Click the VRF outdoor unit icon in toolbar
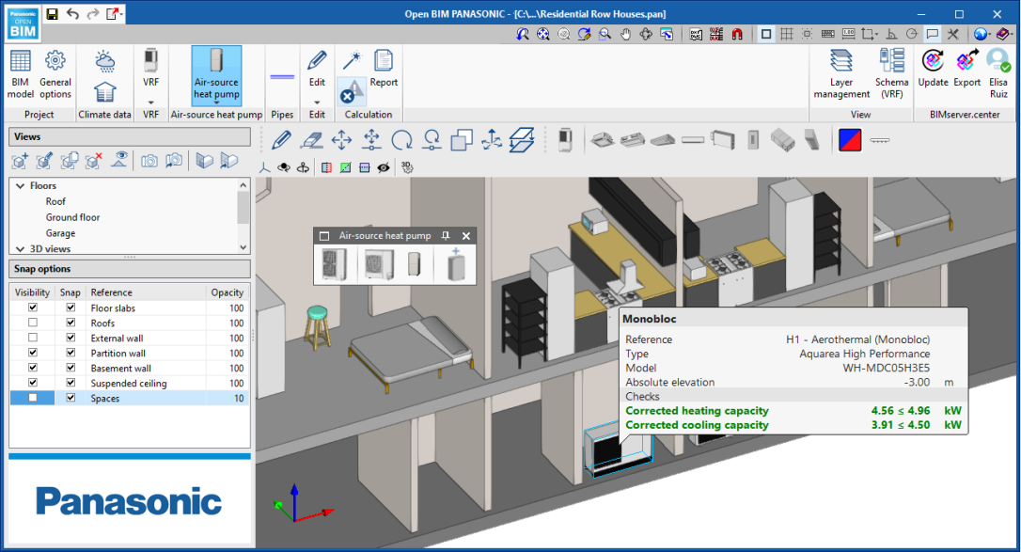Image resolution: width=1021 pixels, height=552 pixels. pyautogui.click(x=565, y=140)
